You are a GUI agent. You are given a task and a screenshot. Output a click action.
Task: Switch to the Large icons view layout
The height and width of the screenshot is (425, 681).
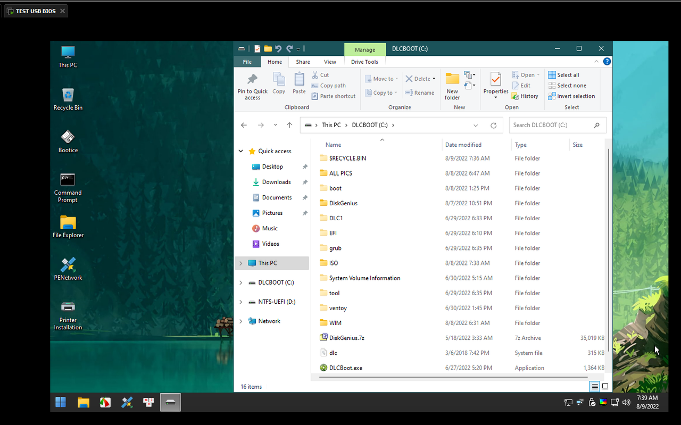click(x=605, y=387)
